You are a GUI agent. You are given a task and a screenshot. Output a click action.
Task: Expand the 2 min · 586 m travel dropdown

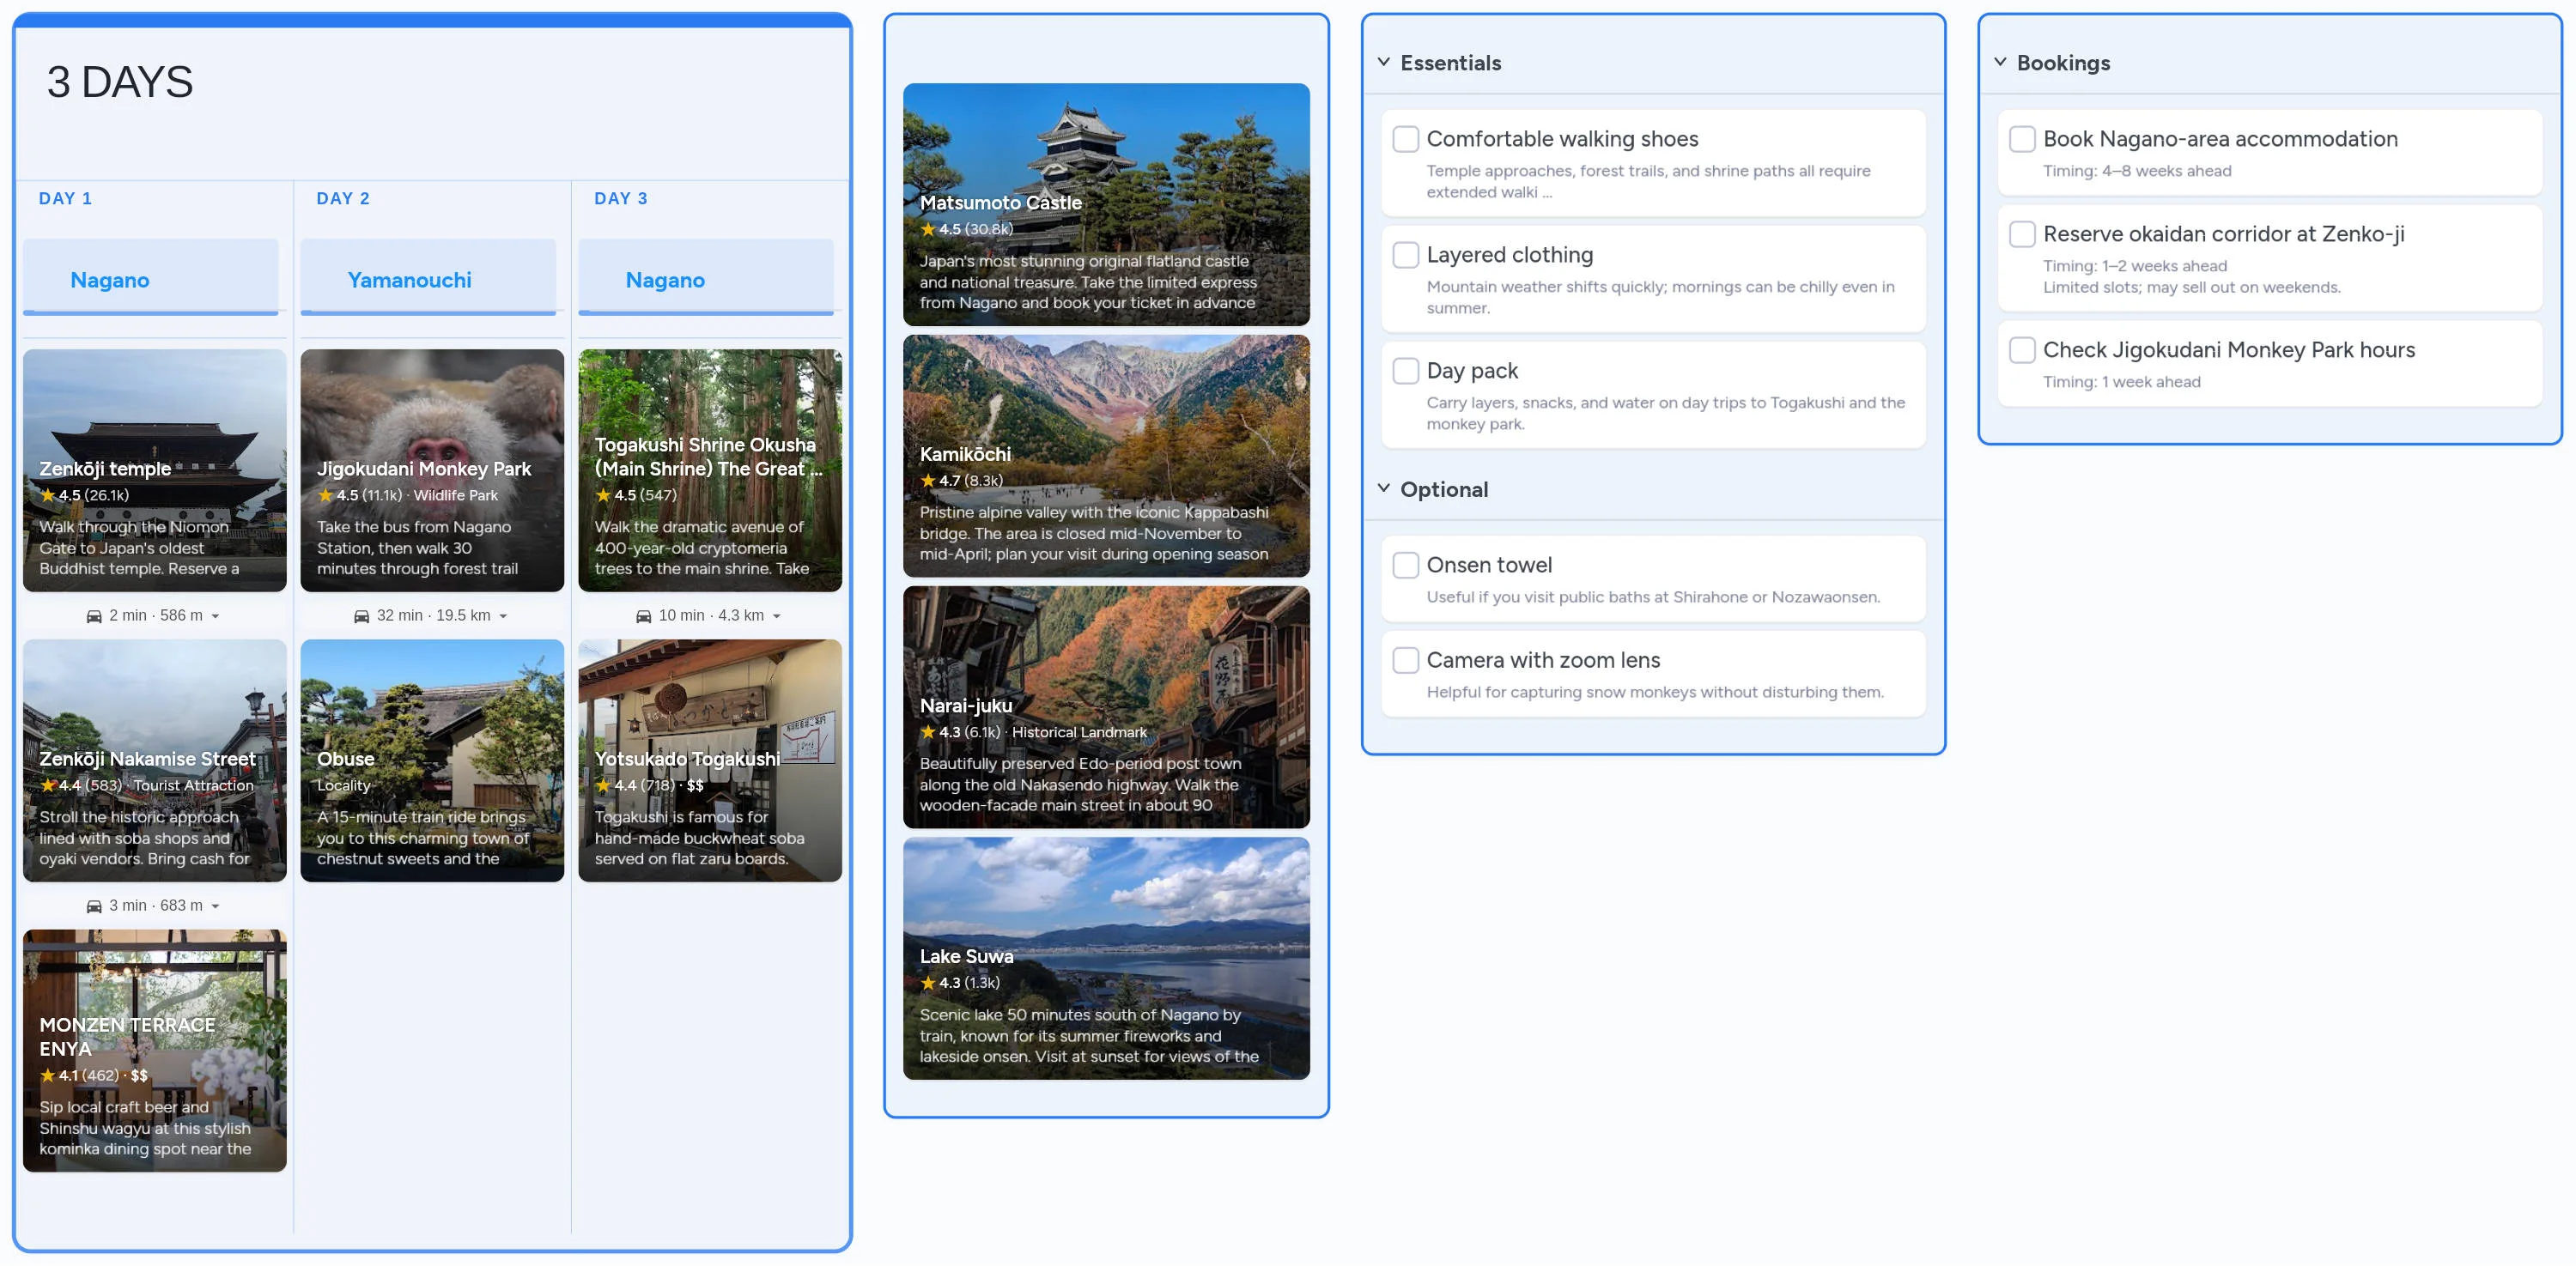(x=216, y=615)
